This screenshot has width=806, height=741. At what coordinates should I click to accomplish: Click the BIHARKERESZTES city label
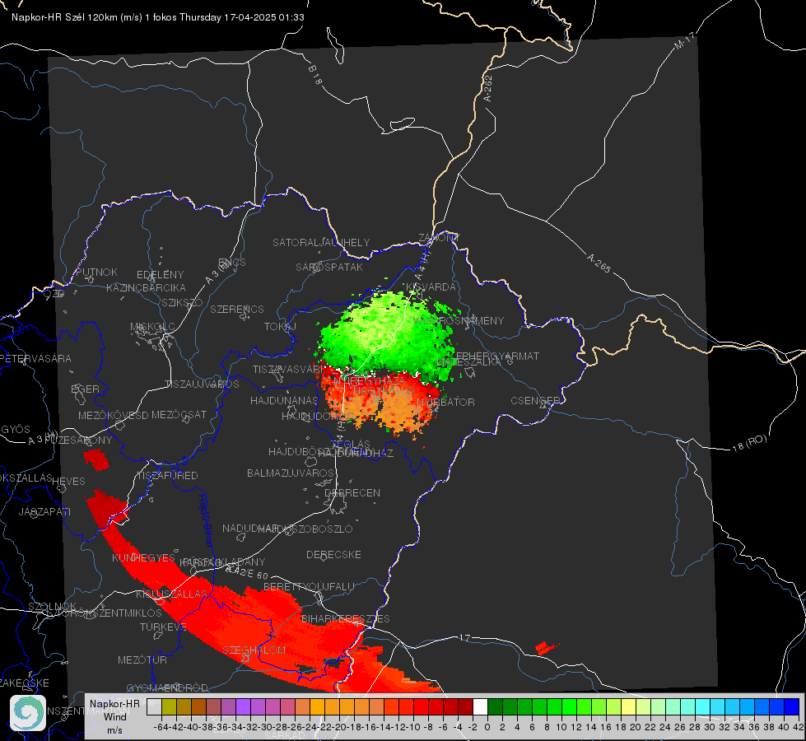[x=346, y=618]
